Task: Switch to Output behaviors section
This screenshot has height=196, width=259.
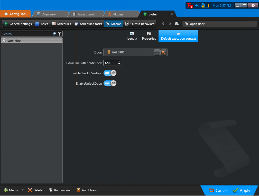Action: [140, 24]
